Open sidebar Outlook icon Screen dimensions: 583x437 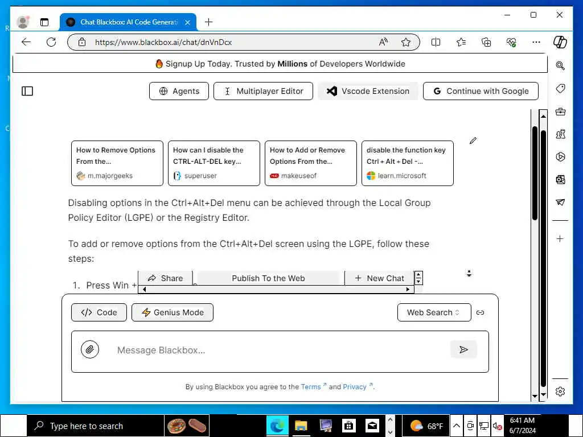(x=560, y=180)
